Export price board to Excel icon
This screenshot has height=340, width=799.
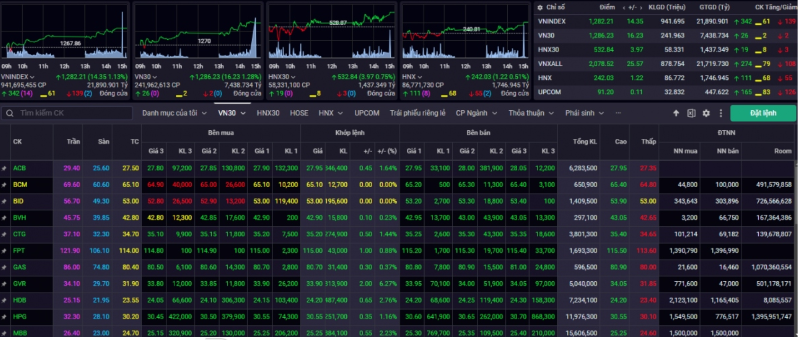tap(691, 113)
